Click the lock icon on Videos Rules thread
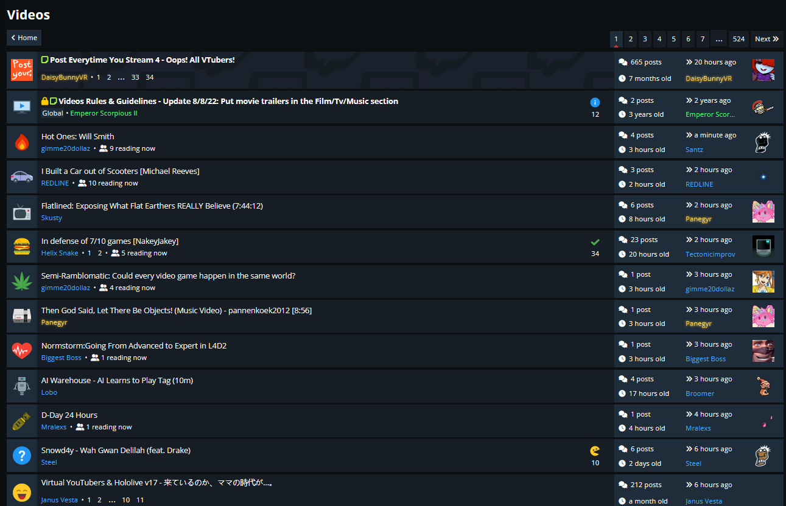 44,101
